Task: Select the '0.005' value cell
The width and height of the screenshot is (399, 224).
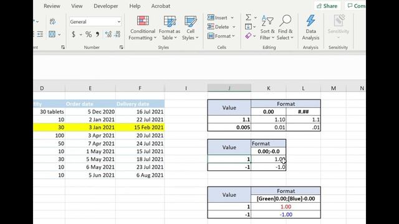Action: pyautogui.click(x=229, y=127)
